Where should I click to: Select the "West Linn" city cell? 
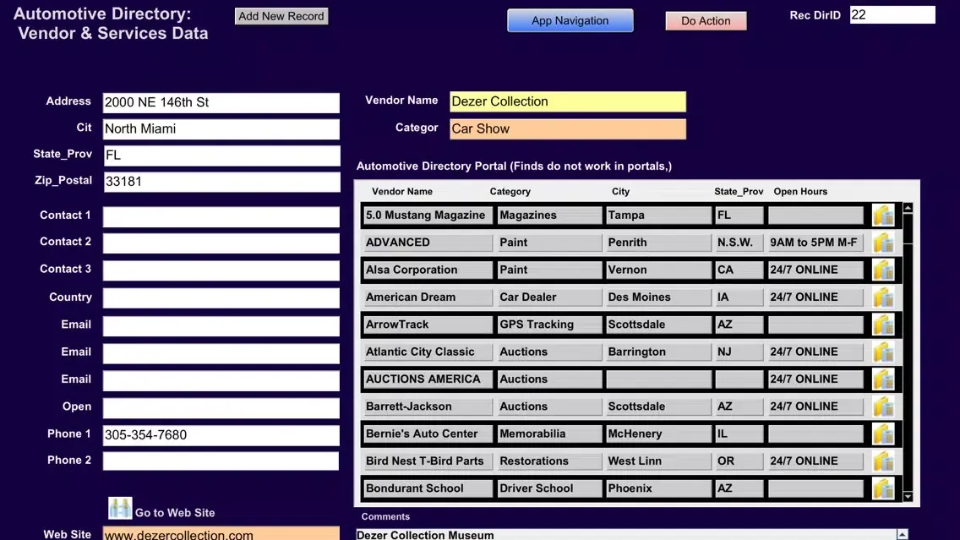click(x=659, y=461)
